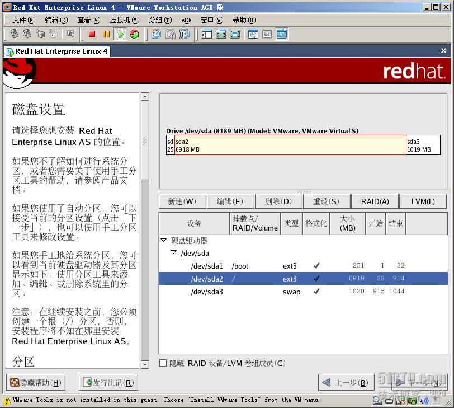The height and width of the screenshot is (408, 454).
Task: Click the Take Snapshot clock icon
Action: click(157, 34)
